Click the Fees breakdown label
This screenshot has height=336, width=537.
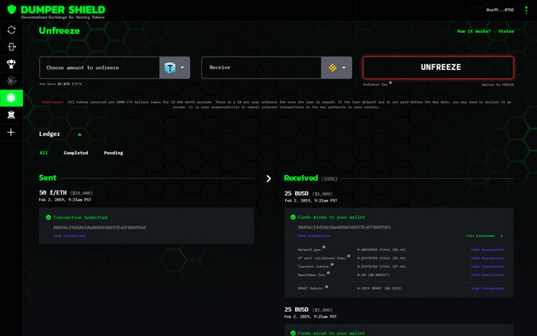[x=480, y=236]
